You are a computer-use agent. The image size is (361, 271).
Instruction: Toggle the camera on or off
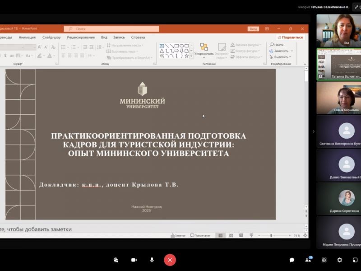point(134,260)
